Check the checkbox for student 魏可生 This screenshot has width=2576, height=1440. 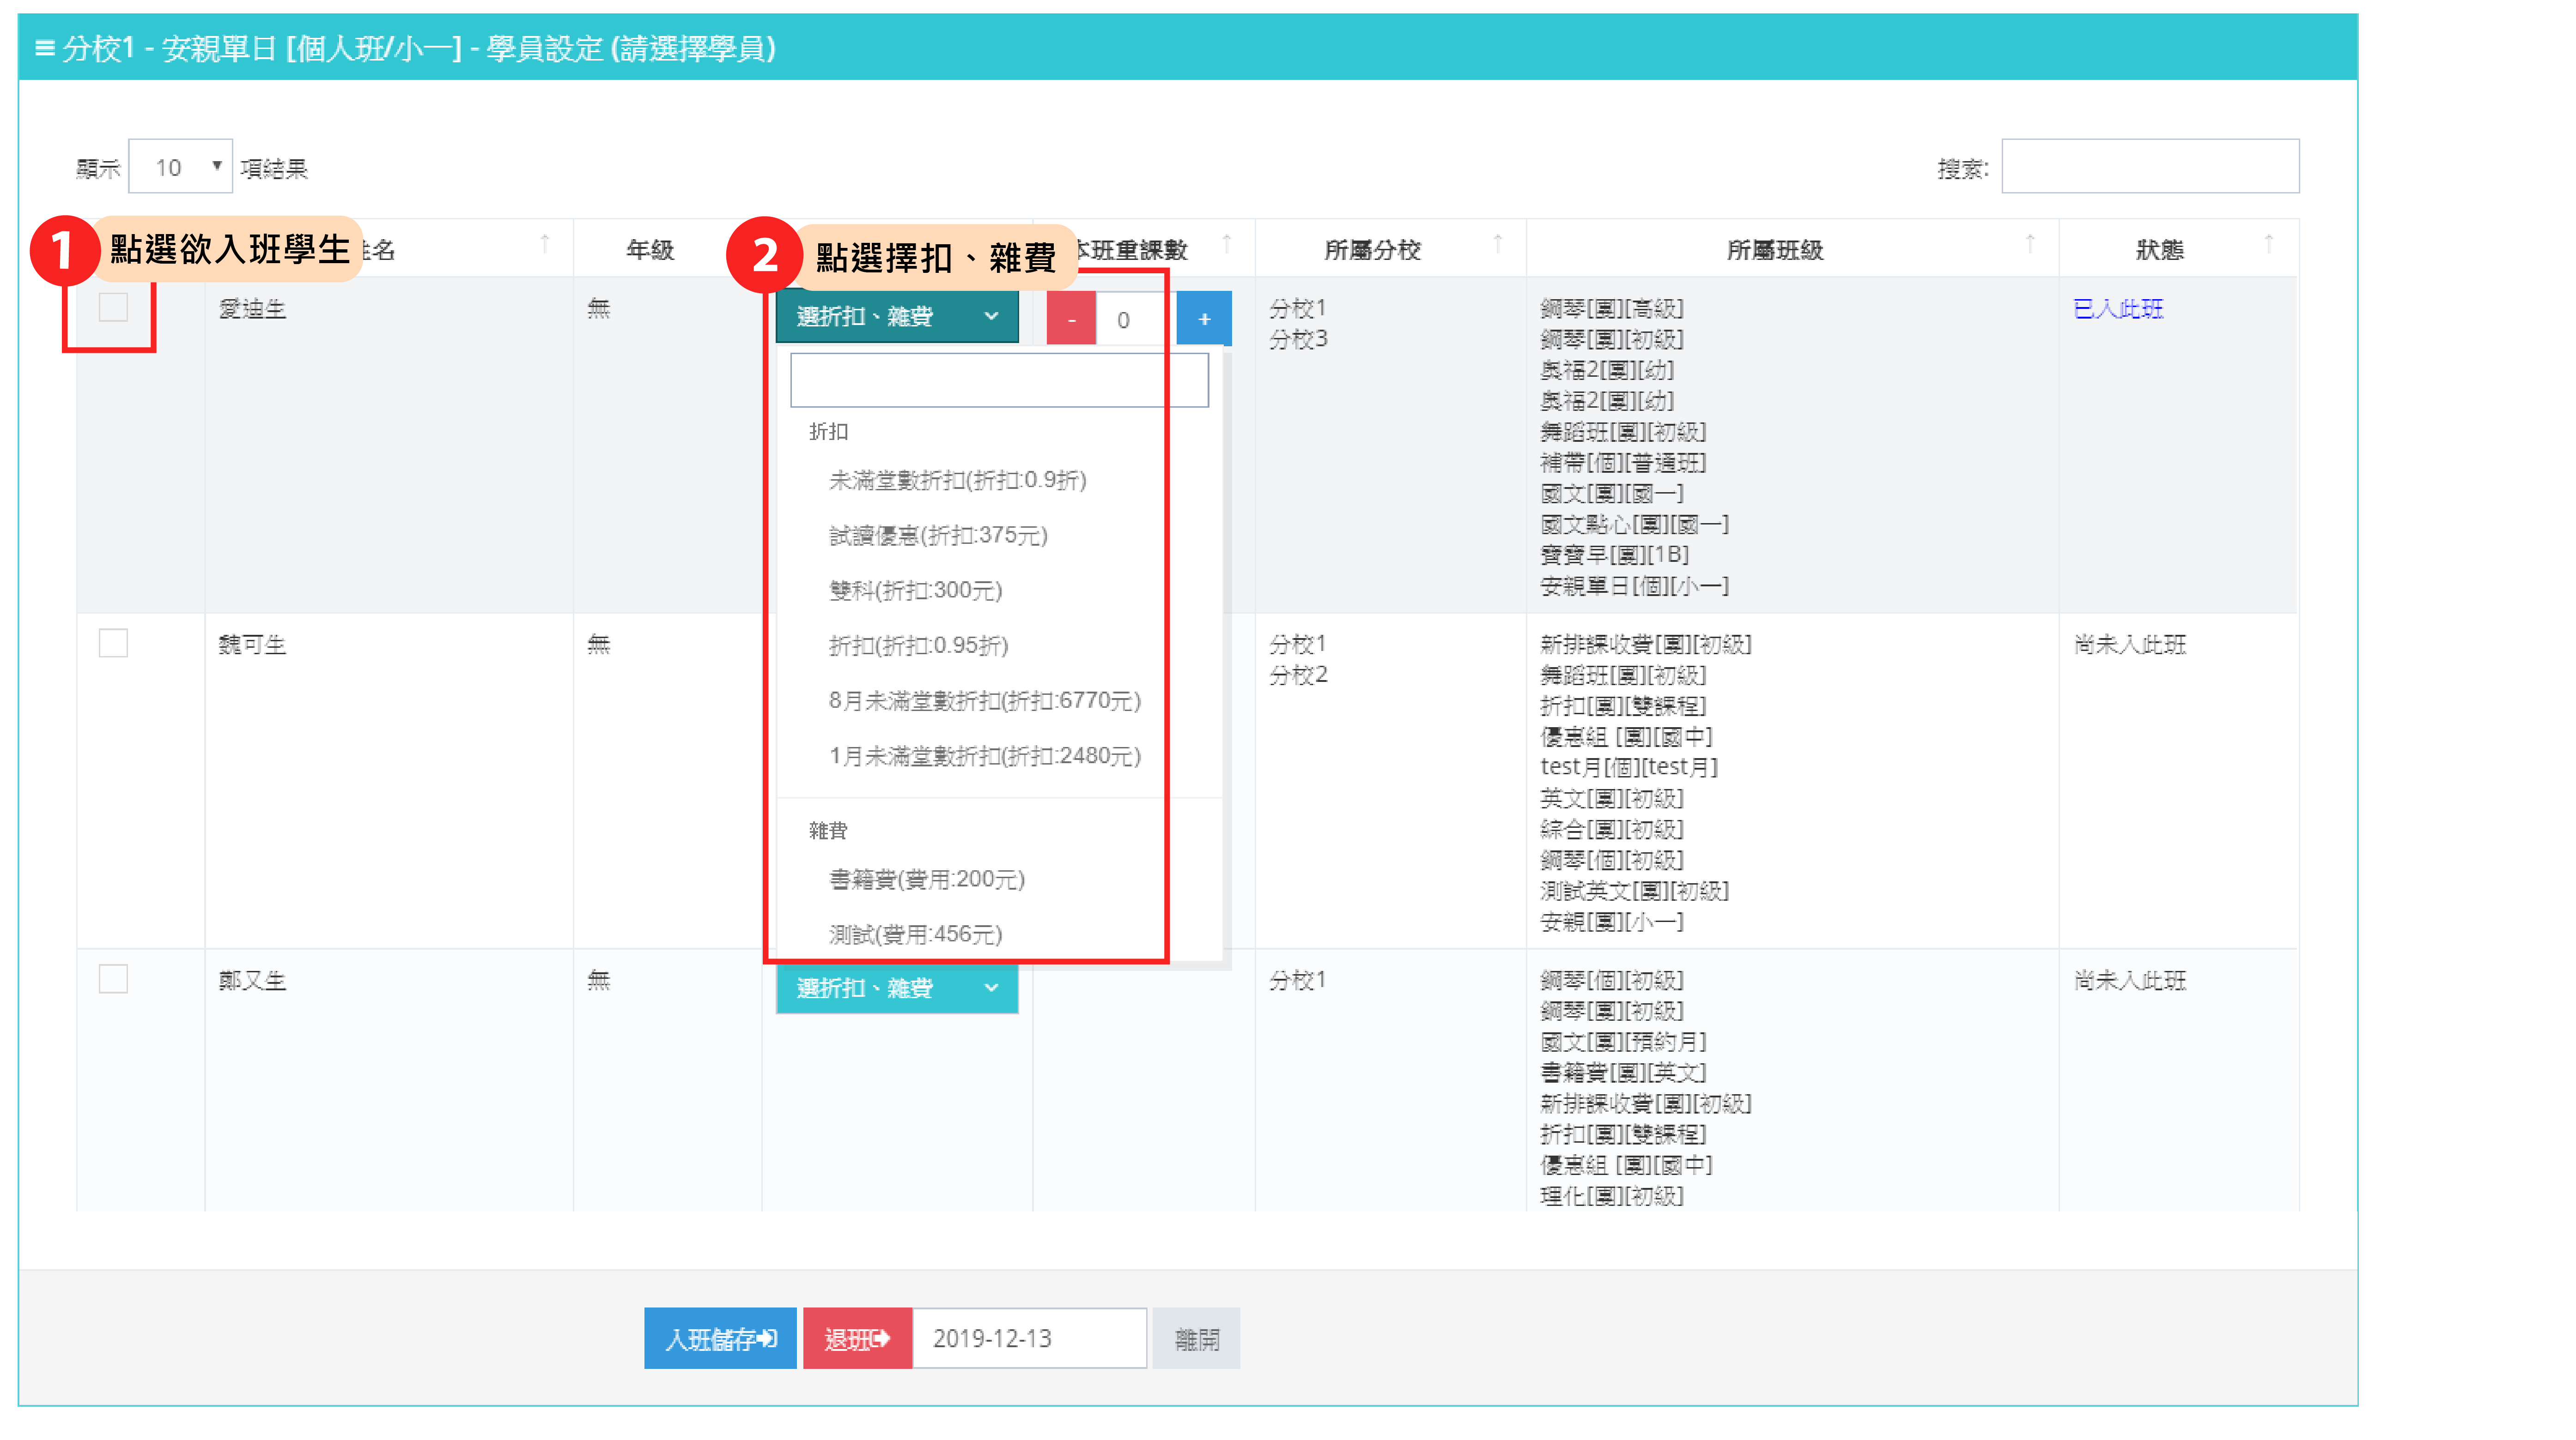[113, 644]
